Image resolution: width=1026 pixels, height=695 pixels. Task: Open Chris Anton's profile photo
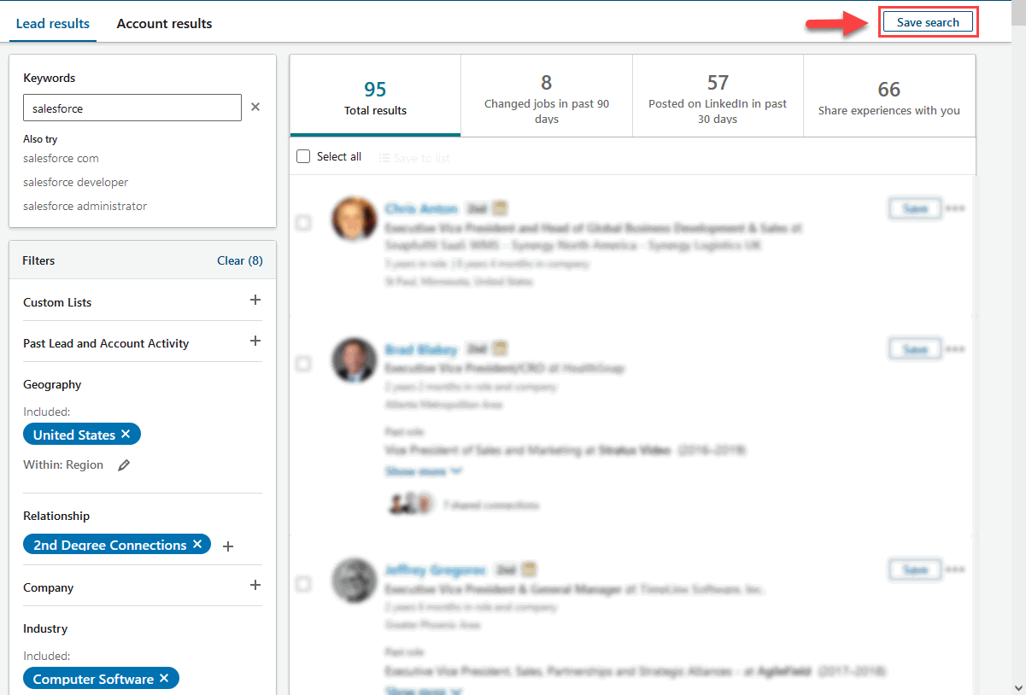coord(354,219)
